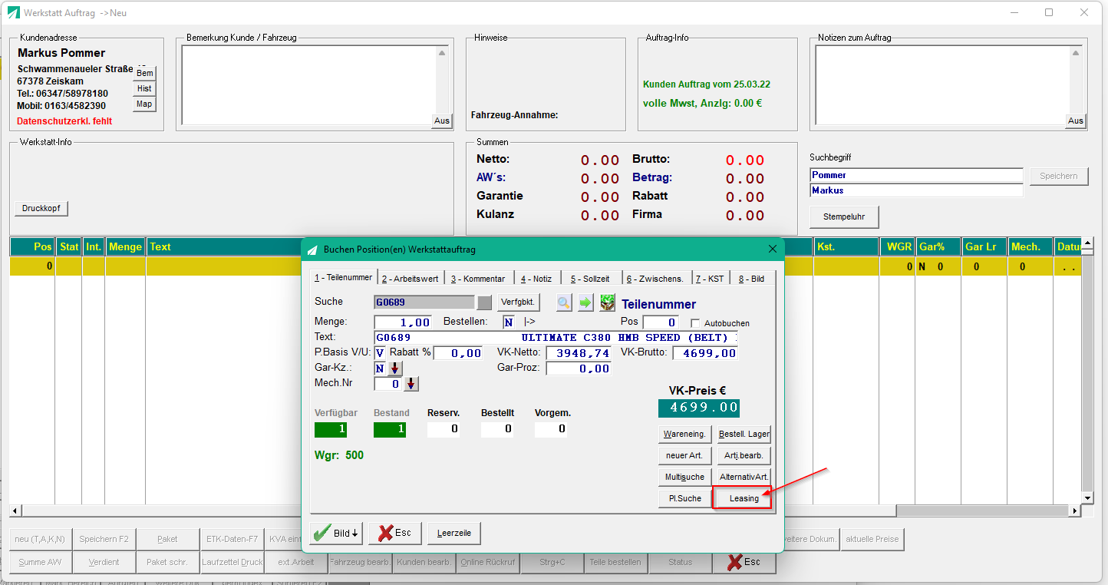Click the green parts catalog icon
The width and height of the screenshot is (1108, 585).
(x=608, y=302)
